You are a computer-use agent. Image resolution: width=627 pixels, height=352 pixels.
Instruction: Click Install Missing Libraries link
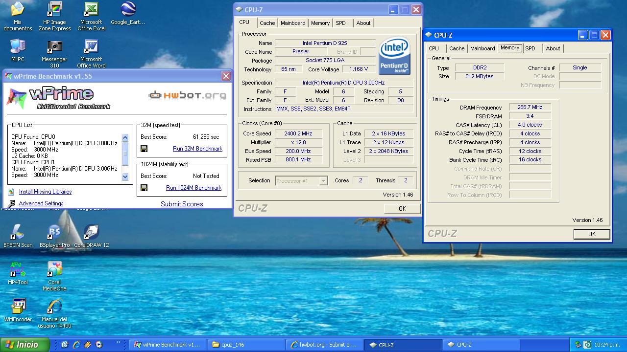click(x=45, y=192)
